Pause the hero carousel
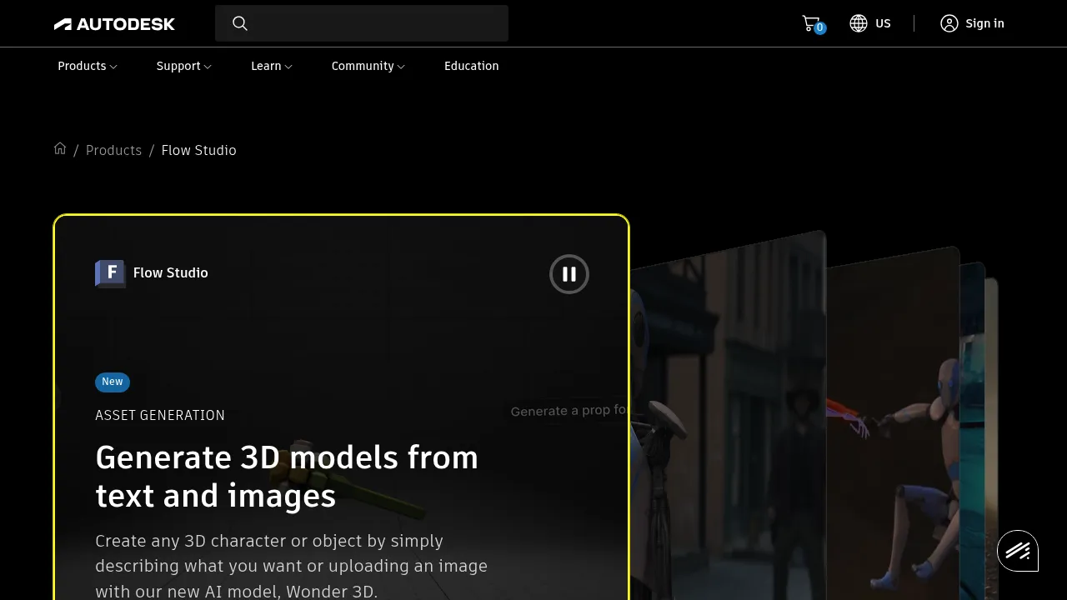 pyautogui.click(x=569, y=274)
